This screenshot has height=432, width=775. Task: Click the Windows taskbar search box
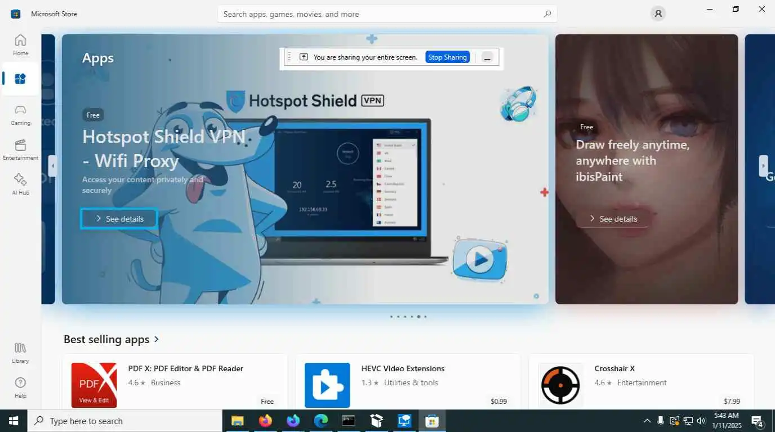tap(125, 421)
